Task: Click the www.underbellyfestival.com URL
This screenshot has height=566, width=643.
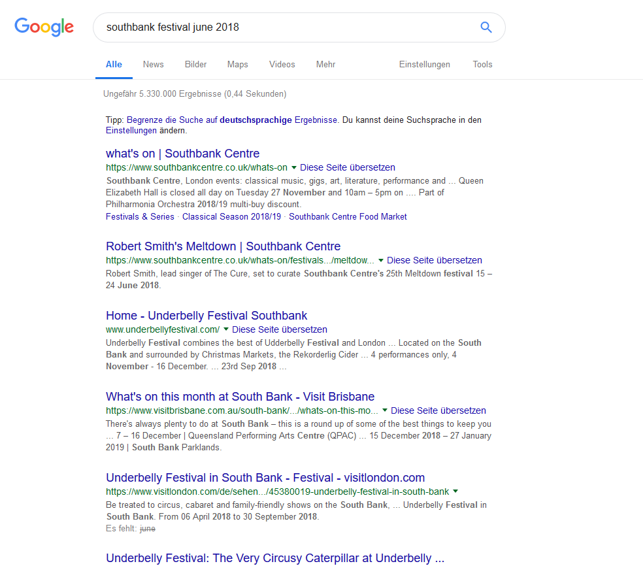Action: tap(163, 329)
